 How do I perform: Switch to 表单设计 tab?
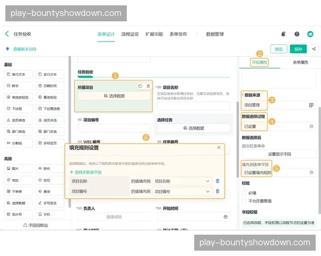[x=106, y=34]
